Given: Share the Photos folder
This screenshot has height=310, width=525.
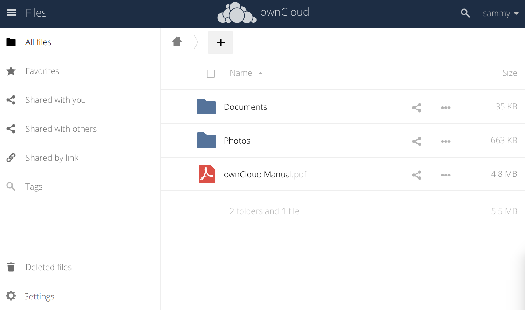Looking at the screenshot, I should pos(416,141).
